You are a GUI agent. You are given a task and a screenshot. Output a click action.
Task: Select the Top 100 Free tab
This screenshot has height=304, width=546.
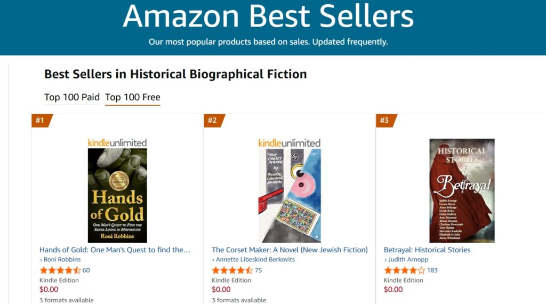(x=133, y=97)
